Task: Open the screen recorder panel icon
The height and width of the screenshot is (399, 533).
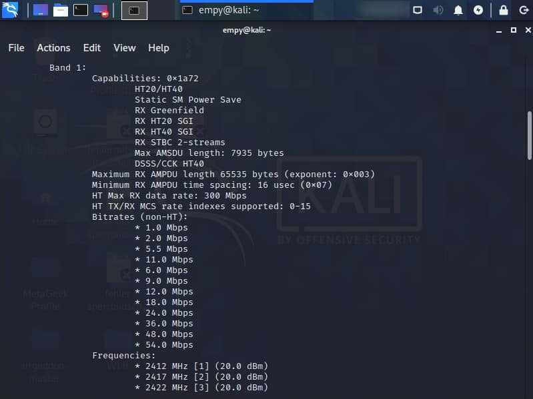Action: click(101, 10)
